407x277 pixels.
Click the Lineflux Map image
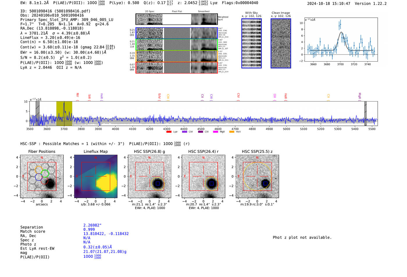tap(96, 176)
